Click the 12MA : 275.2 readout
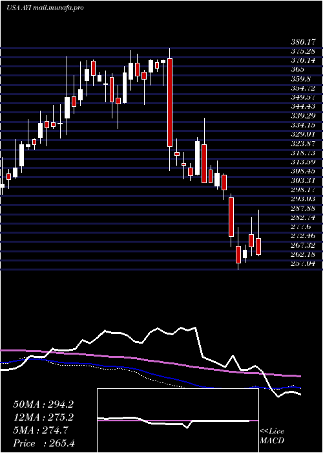Screen dimensions: 323x453 [43, 417]
